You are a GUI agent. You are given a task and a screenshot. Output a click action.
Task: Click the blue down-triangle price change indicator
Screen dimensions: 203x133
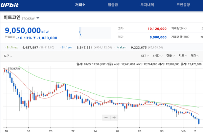coord(35,38)
